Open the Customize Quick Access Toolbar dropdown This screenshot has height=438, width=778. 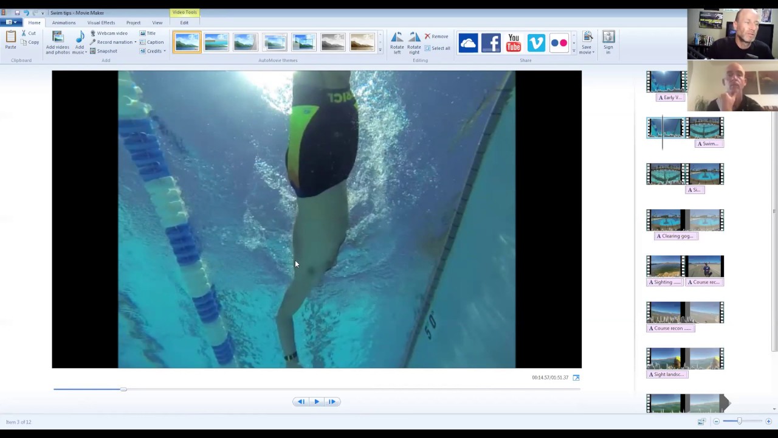(43, 13)
